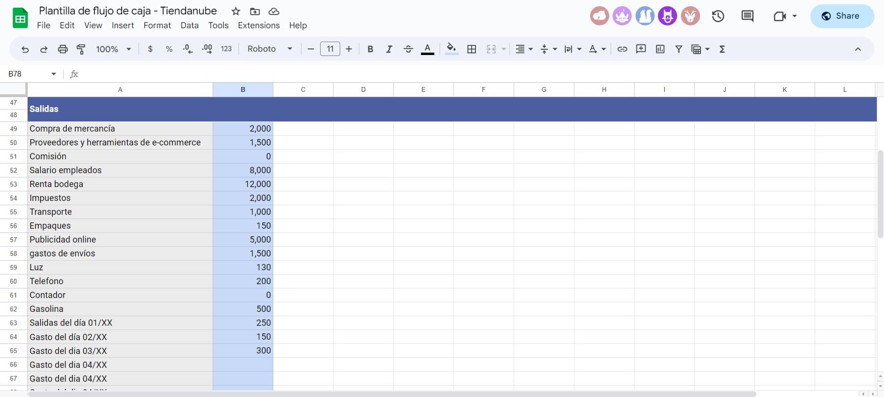Open the Extensions menu
Viewport: 884px width, 397px height.
coord(259,25)
